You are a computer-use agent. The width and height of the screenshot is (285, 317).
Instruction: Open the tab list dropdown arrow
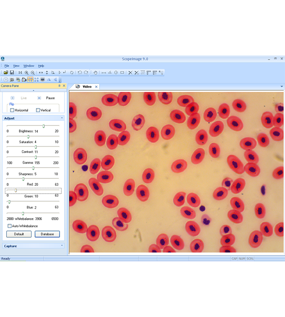pyautogui.click(x=282, y=86)
